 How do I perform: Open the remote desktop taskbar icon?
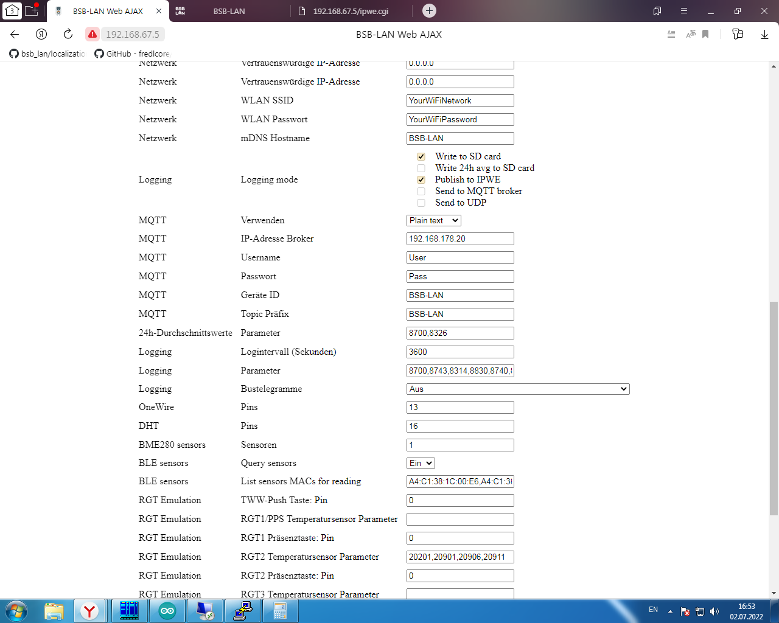coord(204,611)
